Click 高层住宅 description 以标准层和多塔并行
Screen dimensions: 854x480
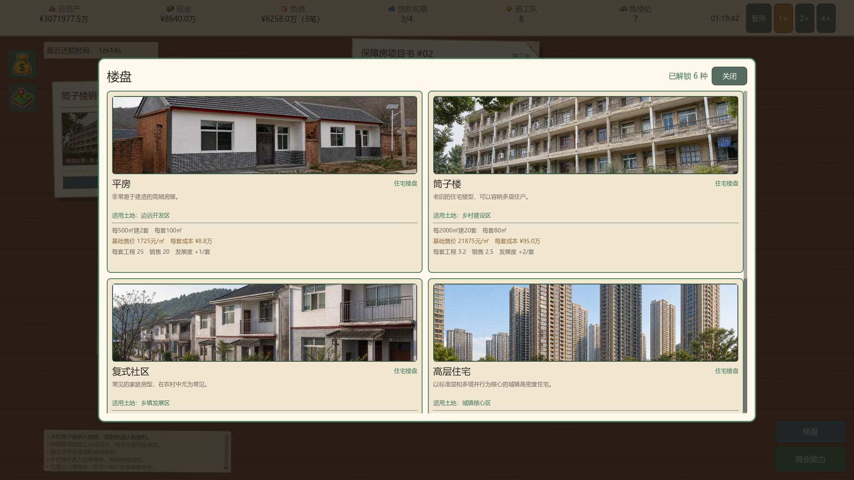494,384
